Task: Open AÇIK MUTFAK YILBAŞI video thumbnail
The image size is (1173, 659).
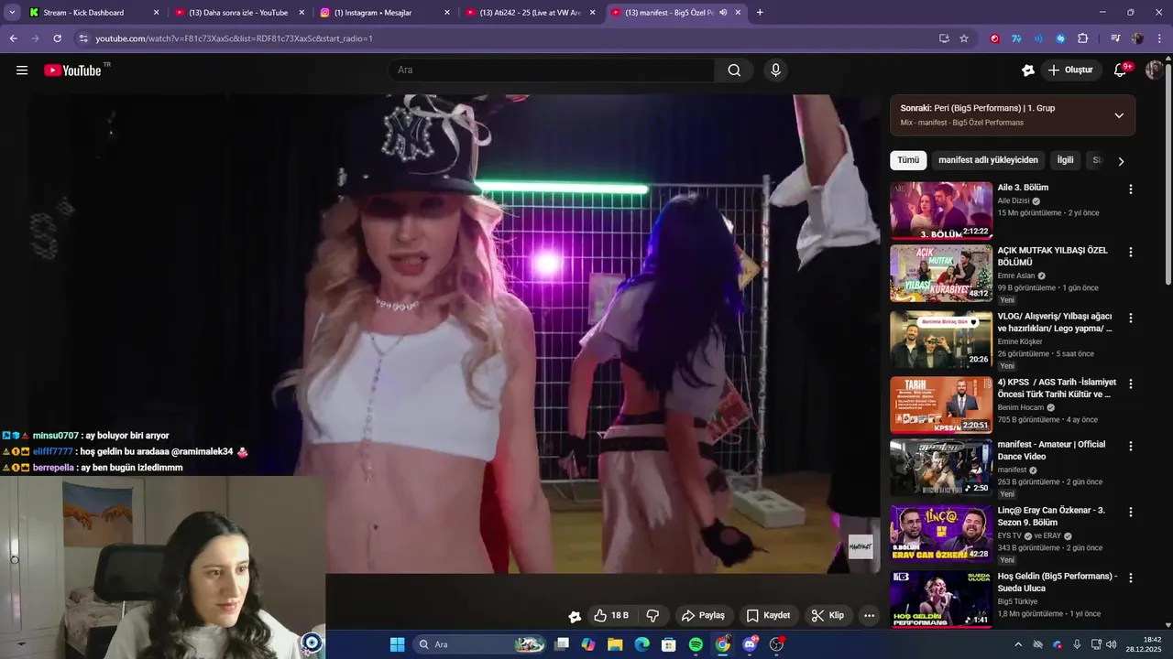Action: 941,273
